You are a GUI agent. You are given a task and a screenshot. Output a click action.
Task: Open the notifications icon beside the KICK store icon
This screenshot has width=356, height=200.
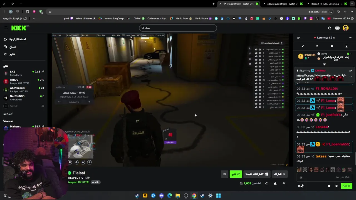[329, 28]
